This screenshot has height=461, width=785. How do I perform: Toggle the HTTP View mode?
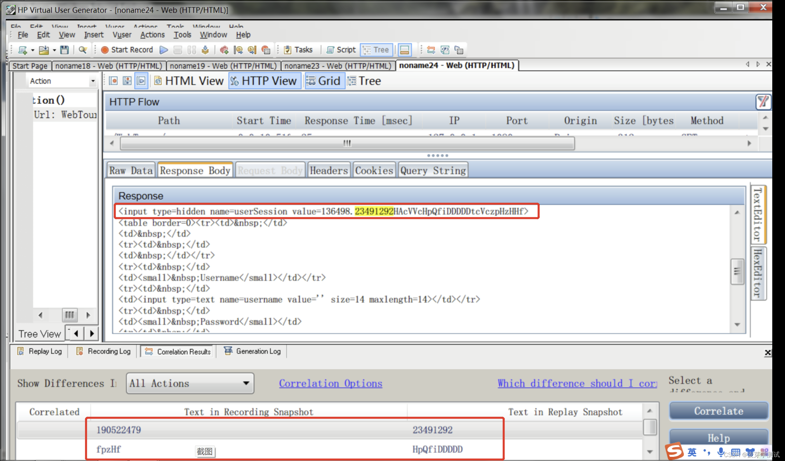coord(264,81)
